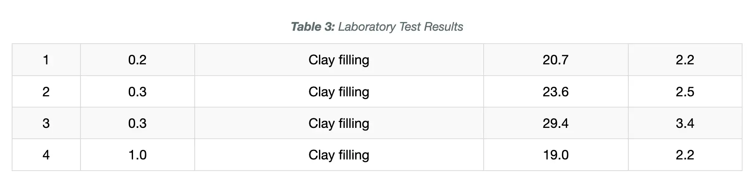Select Clay filling cell in first row
This screenshot has width=753, height=186.
(339, 60)
